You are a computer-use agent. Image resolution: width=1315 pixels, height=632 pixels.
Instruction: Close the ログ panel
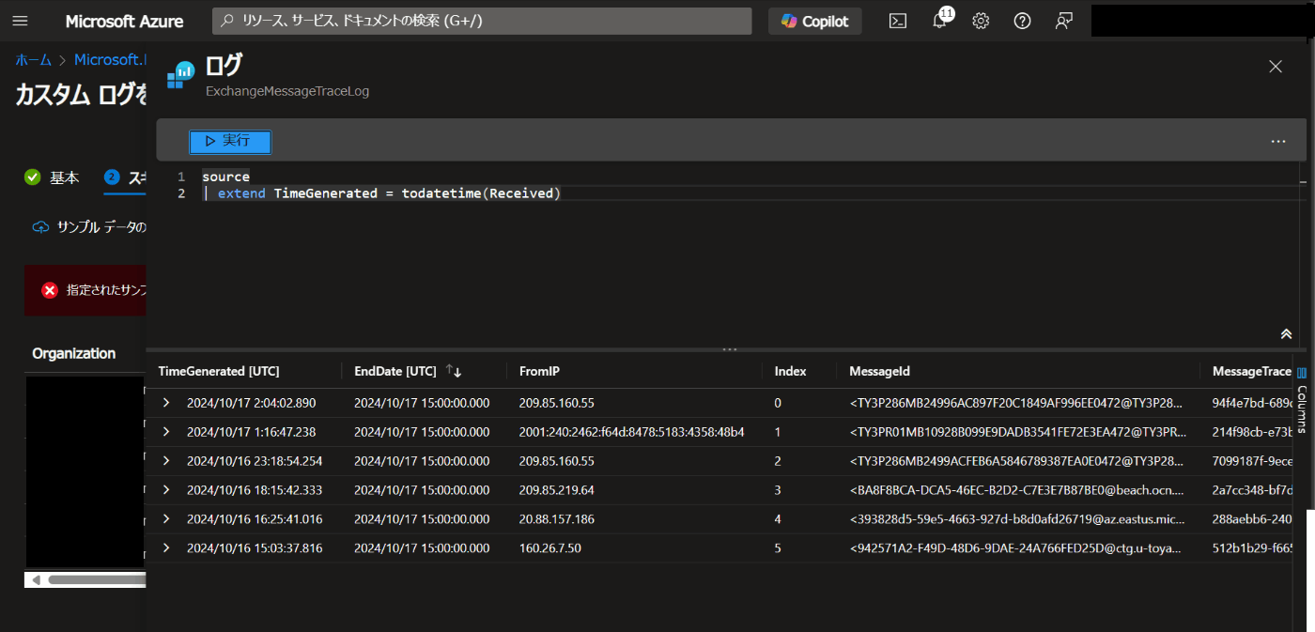1276,67
